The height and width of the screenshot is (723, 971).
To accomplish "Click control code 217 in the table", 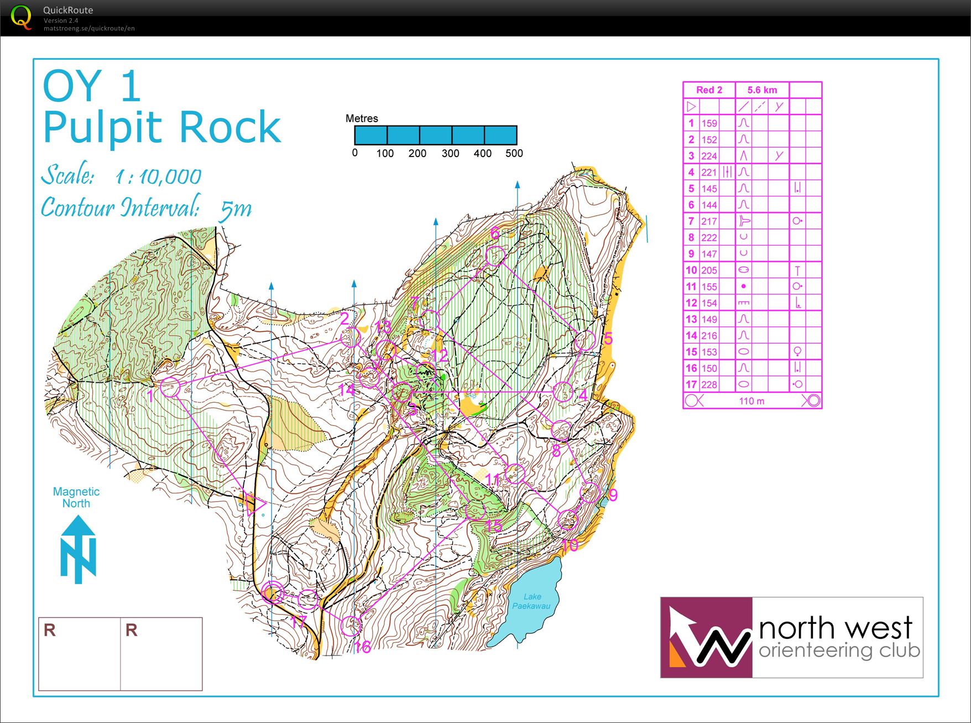I will [709, 221].
